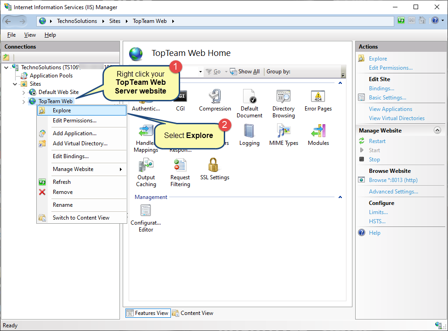Open the MIME Types feature

click(x=284, y=135)
